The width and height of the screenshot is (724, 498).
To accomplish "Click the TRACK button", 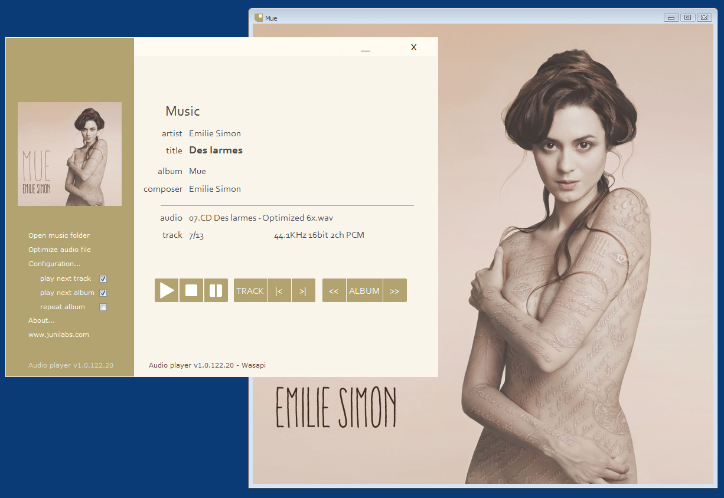I will [250, 290].
